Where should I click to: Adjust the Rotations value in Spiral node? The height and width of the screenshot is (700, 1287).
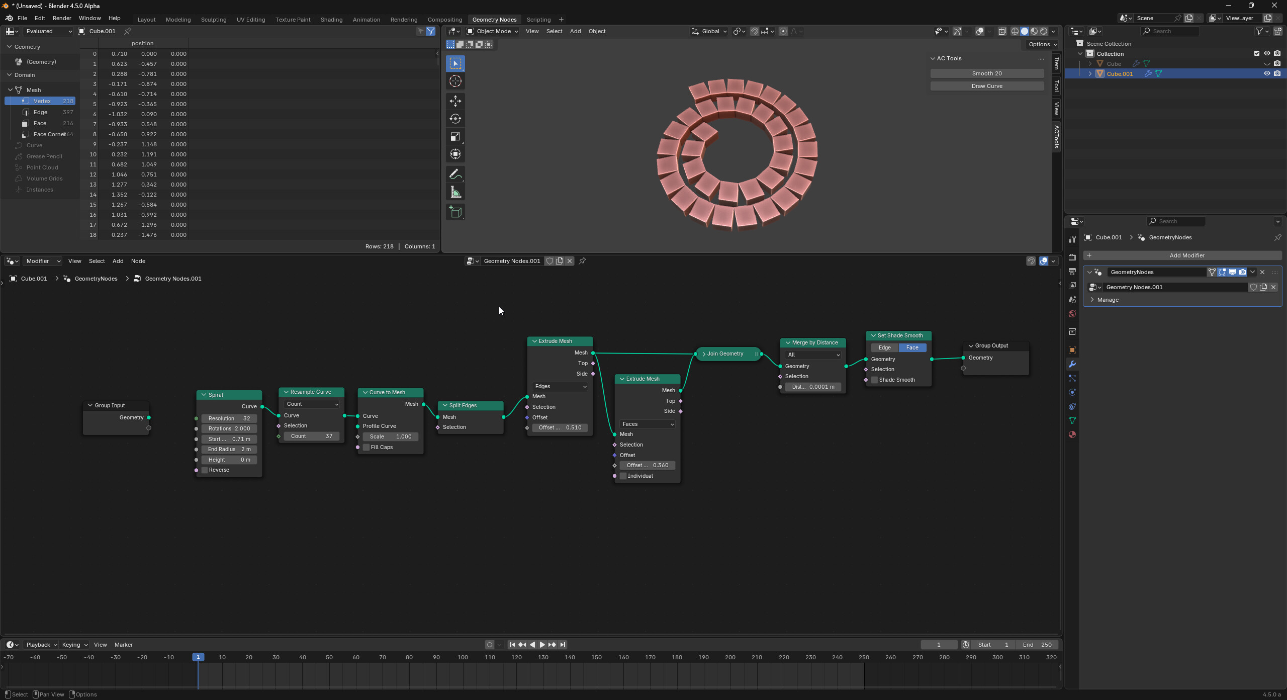[x=229, y=429]
